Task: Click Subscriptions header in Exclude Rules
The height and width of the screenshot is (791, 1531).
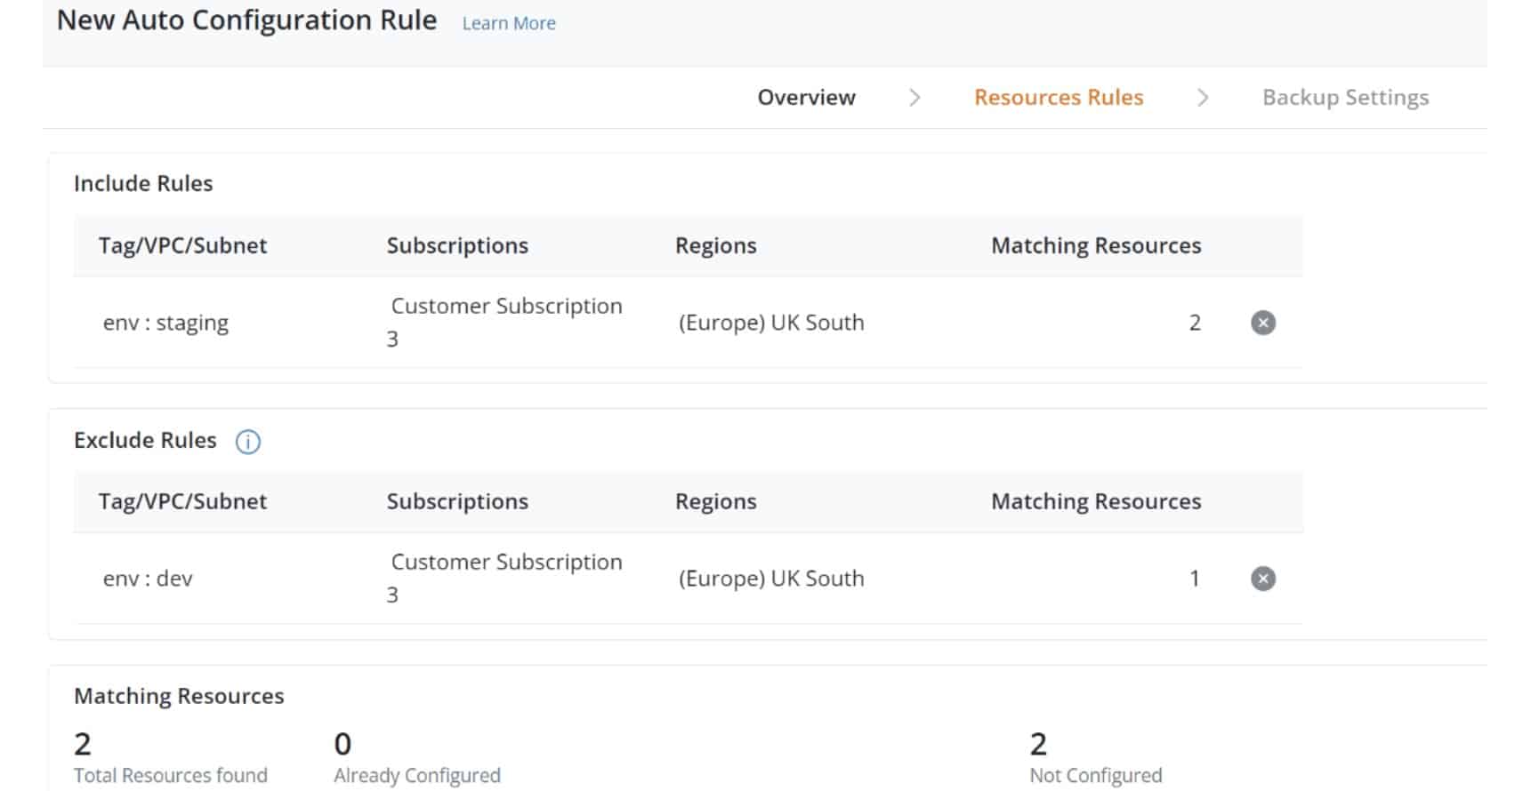Action: pyautogui.click(x=457, y=502)
